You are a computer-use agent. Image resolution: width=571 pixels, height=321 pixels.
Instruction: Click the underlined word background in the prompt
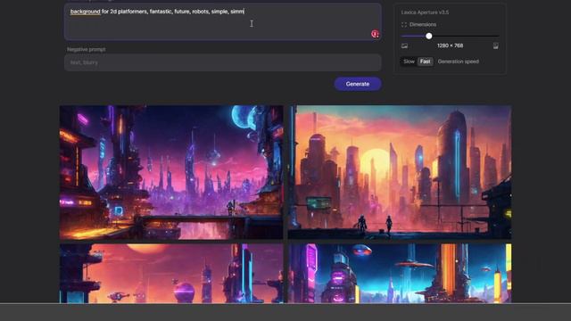(86, 12)
